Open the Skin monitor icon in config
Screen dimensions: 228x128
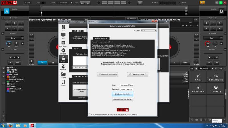click(63, 35)
